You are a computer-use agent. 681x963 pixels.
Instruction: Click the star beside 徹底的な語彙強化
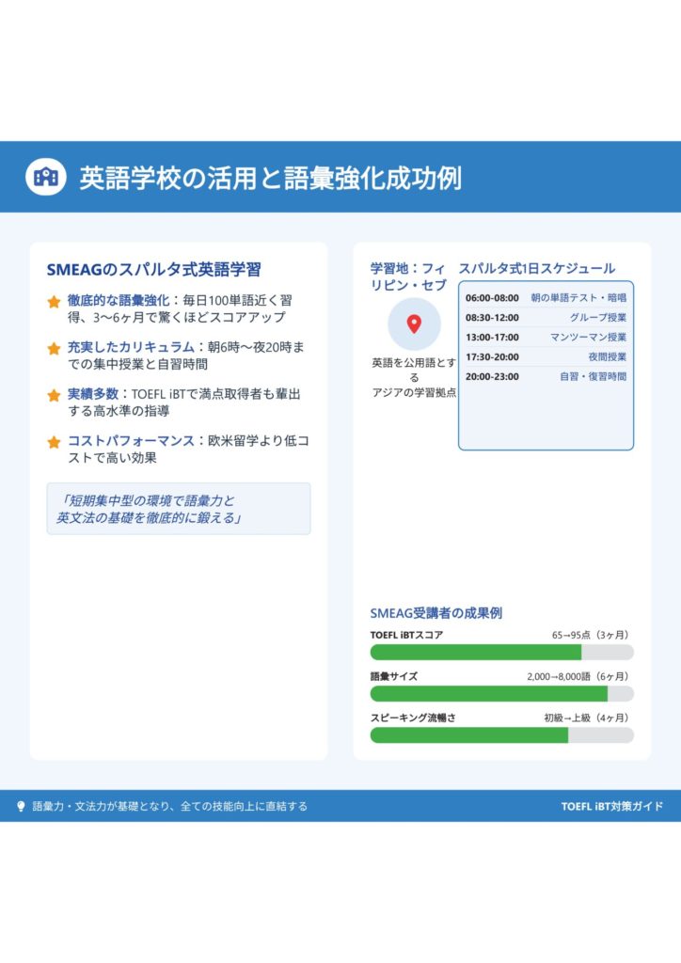pos(55,302)
